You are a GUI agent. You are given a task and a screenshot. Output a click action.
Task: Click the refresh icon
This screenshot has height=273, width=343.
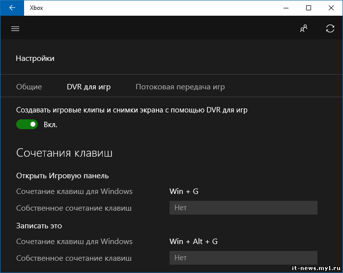tap(330, 28)
